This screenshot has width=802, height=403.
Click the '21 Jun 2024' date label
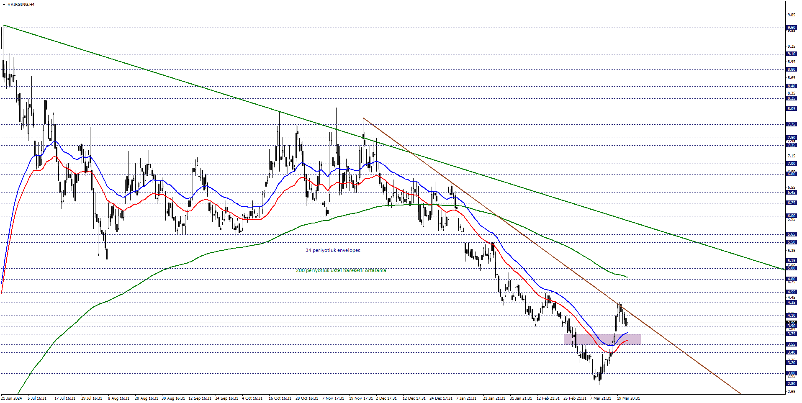(x=12, y=398)
